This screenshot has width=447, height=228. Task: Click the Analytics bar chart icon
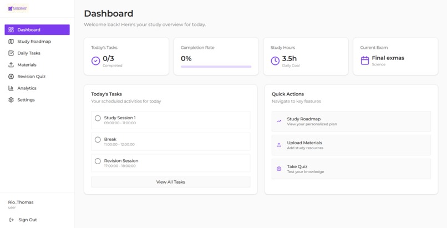click(x=11, y=88)
